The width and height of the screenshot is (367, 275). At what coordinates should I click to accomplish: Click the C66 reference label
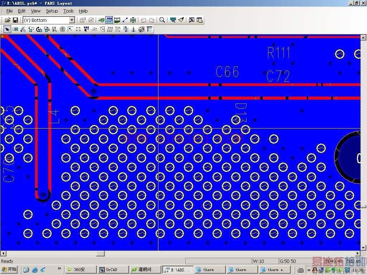click(227, 72)
